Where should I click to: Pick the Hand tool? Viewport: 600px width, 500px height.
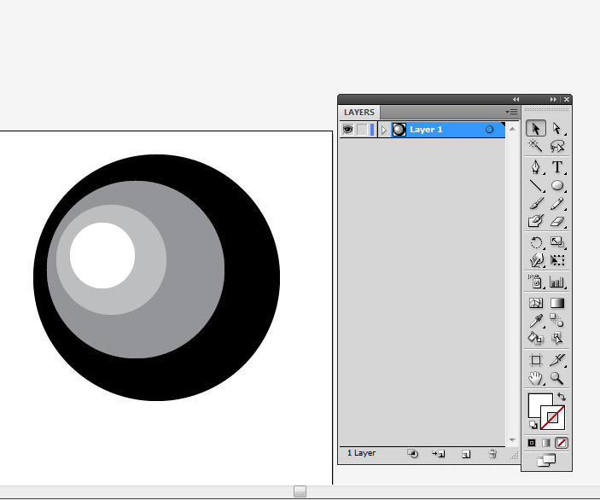536,378
